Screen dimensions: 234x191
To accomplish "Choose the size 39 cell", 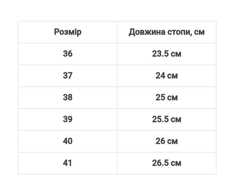I will [68, 119].
